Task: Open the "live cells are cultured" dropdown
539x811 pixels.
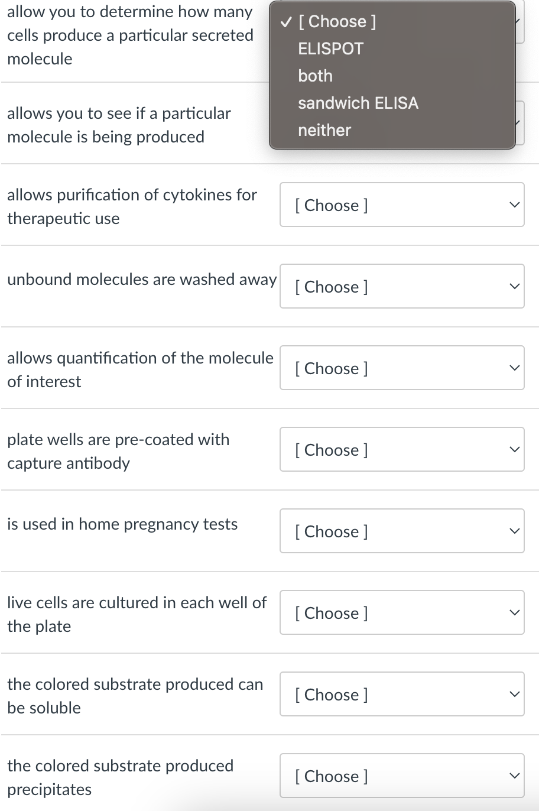Action: [402, 612]
